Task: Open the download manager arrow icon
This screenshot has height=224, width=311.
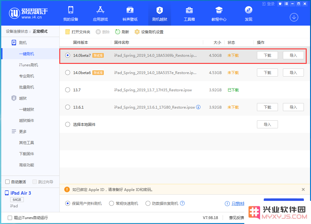Action: tap(294, 18)
